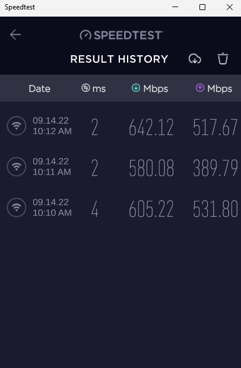Export results with the cloud download icon
This screenshot has width=241, height=368.
195,59
